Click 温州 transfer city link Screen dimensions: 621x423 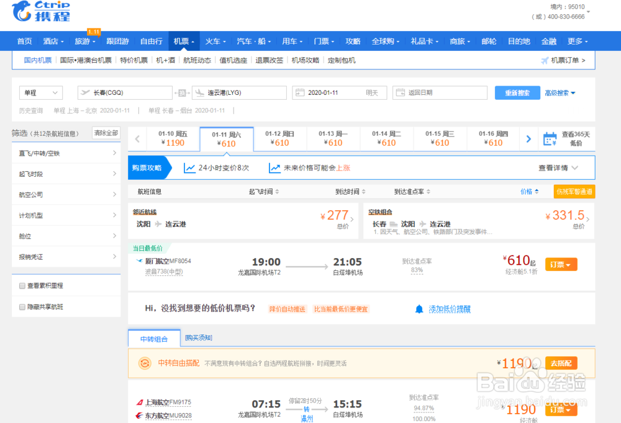(x=307, y=419)
